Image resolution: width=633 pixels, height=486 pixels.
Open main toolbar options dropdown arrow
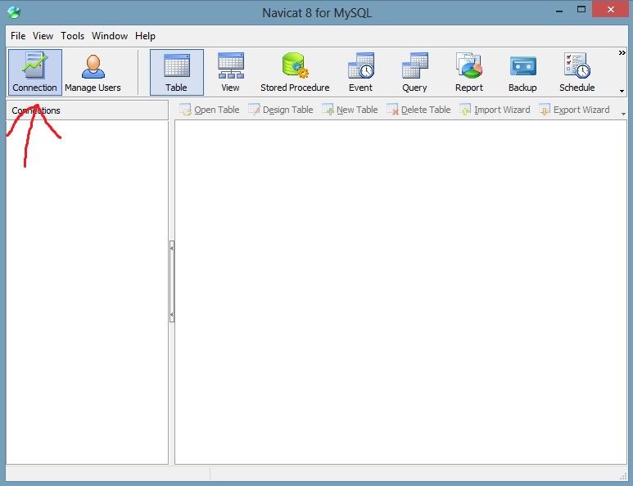[x=622, y=91]
